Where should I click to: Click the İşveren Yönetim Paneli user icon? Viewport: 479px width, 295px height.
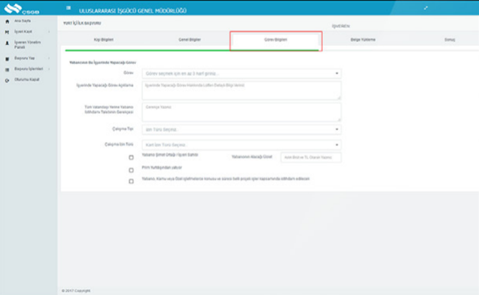[7, 42]
